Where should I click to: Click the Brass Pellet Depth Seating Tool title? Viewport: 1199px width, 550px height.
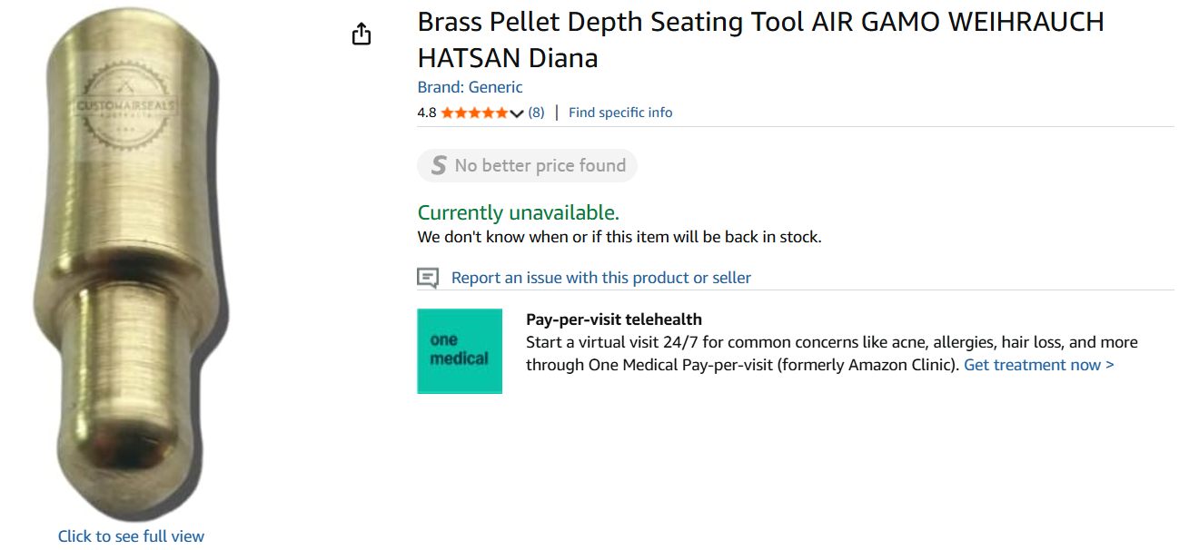click(761, 40)
